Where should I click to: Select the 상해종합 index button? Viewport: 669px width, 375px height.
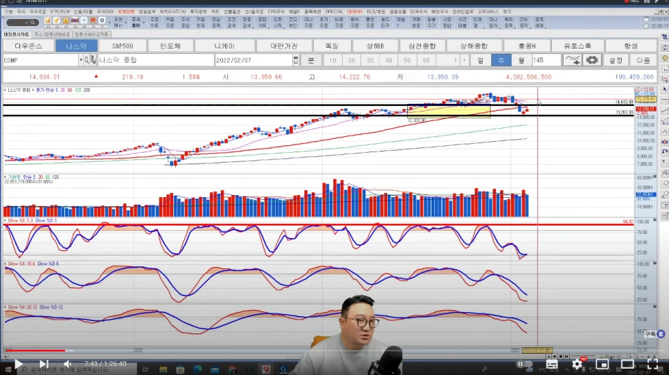(x=474, y=46)
